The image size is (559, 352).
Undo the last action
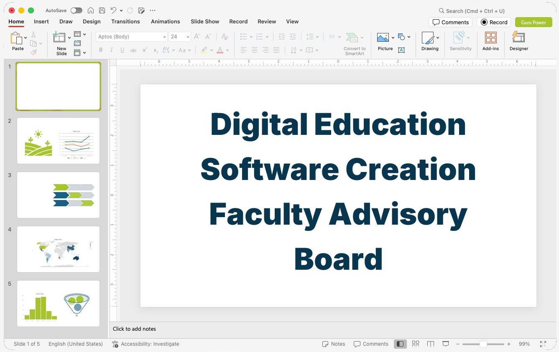coord(113,10)
